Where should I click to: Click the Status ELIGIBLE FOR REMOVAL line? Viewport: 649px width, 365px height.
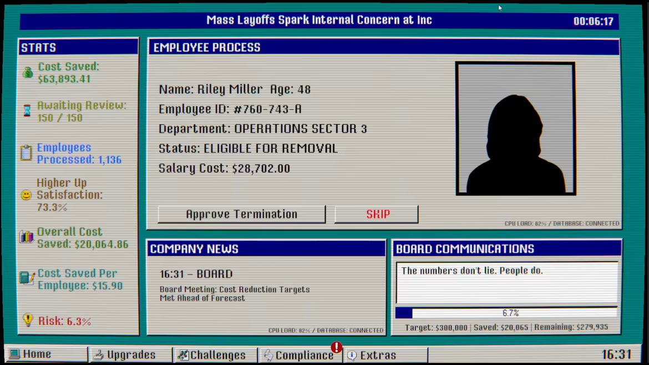[248, 149]
